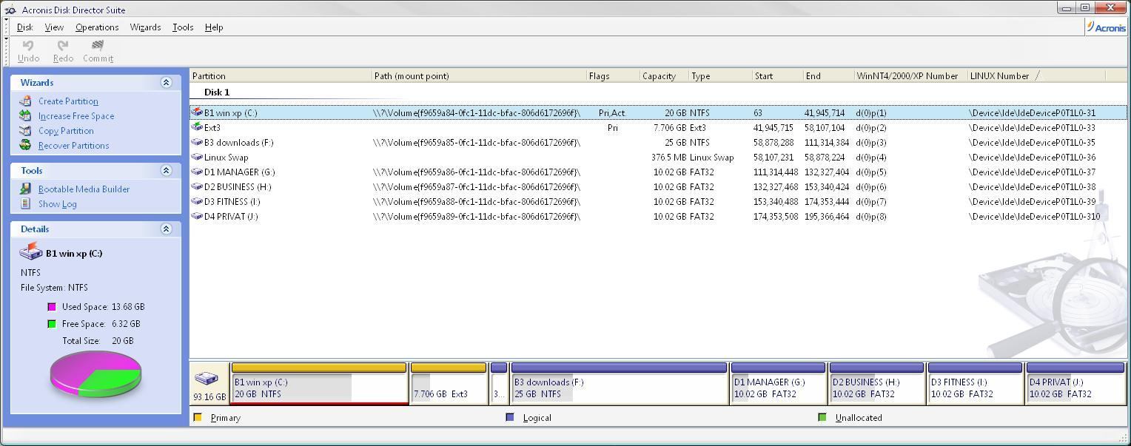Open the Tools menu
Image resolution: width=1131 pixels, height=446 pixels.
(x=183, y=27)
